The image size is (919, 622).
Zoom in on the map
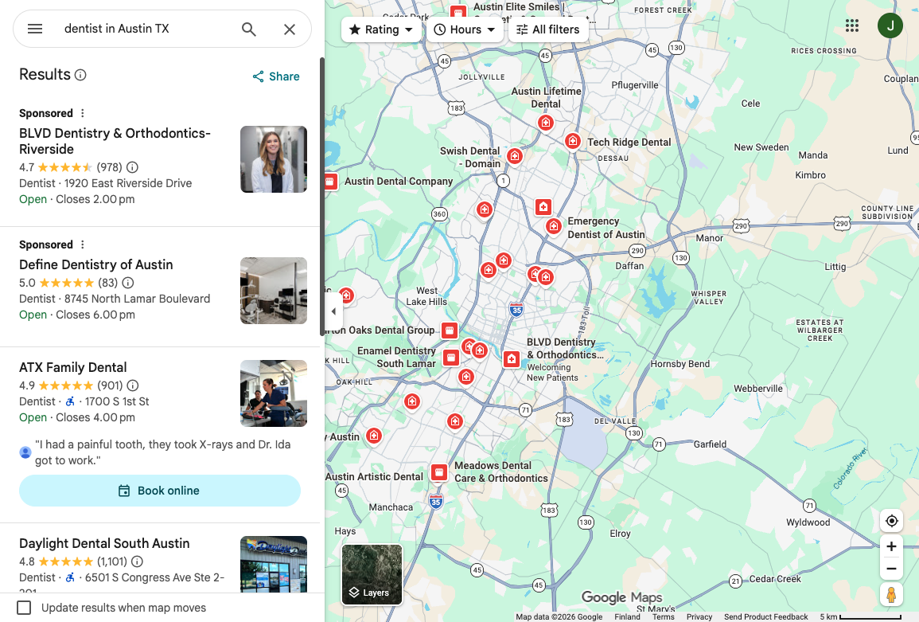coord(891,546)
